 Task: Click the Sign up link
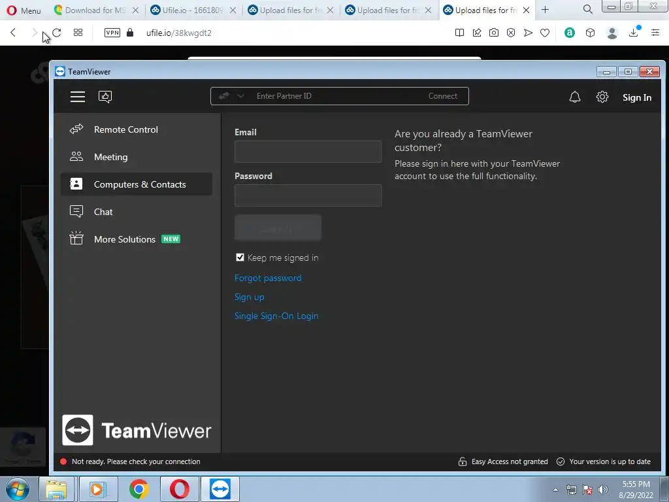249,297
